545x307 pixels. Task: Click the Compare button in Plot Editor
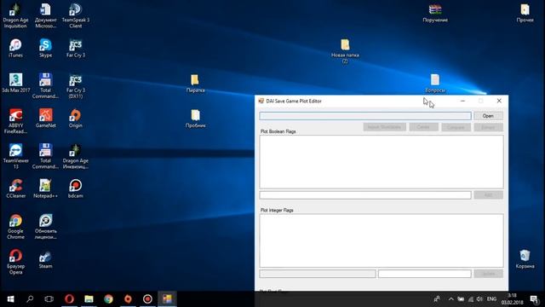tap(456, 127)
